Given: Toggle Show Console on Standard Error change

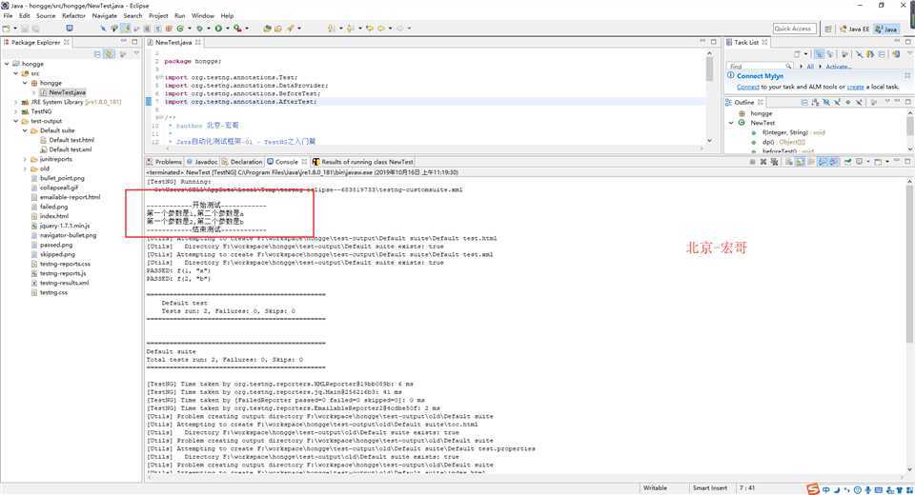Looking at the screenshot, I should [x=833, y=162].
